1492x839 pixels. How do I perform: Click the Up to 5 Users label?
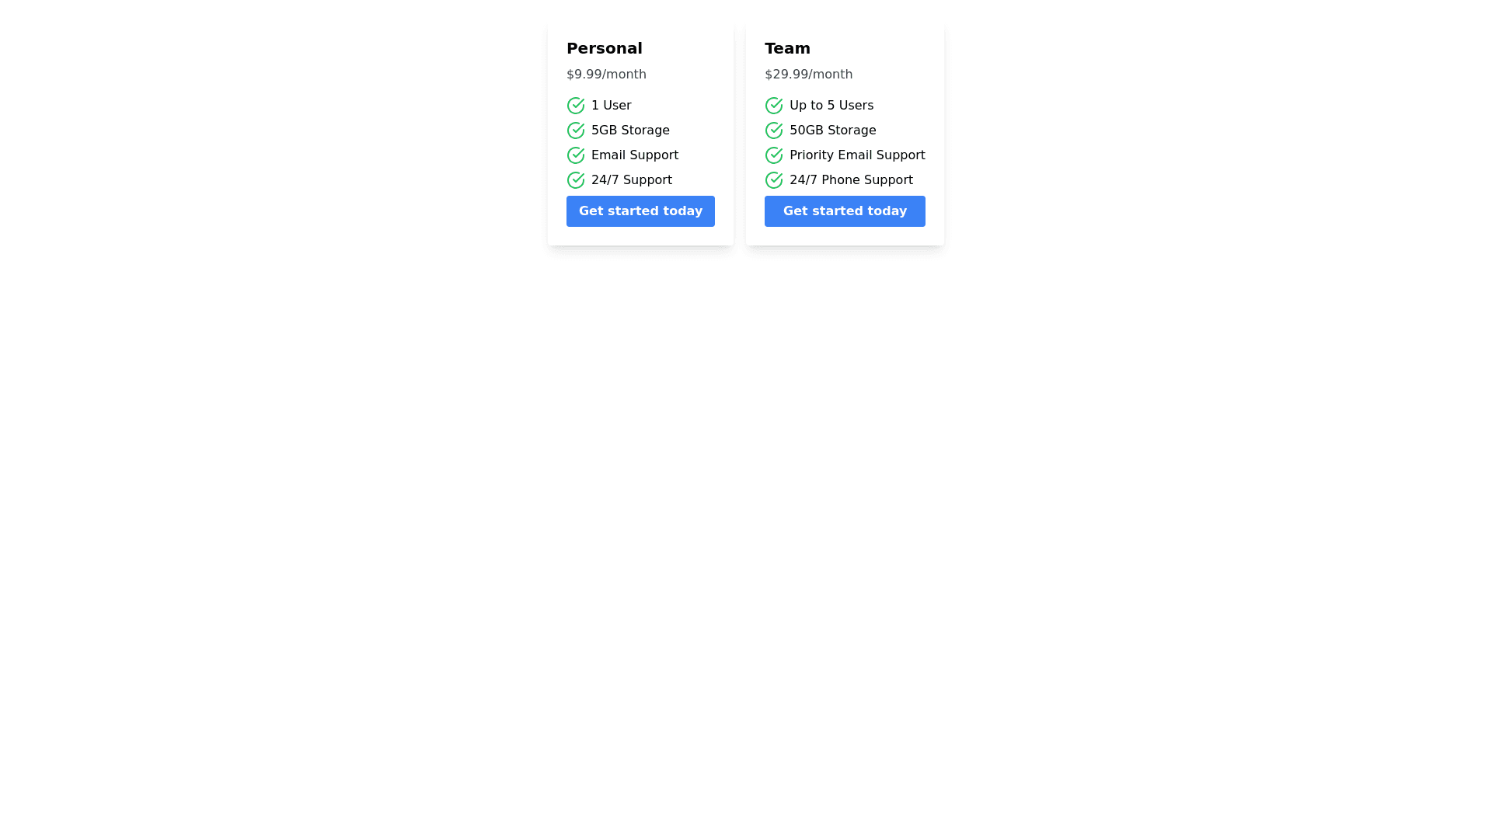(831, 106)
